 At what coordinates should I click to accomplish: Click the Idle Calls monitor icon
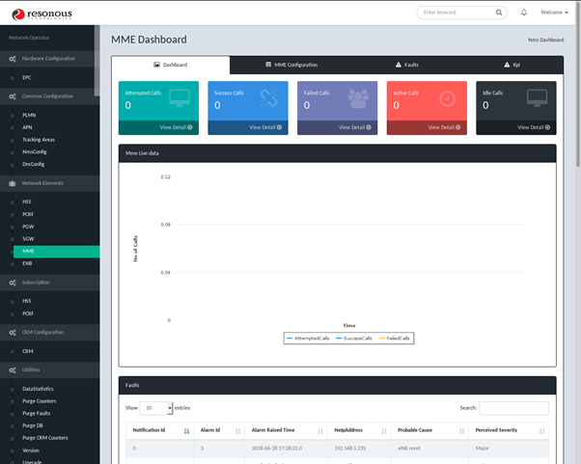point(537,99)
